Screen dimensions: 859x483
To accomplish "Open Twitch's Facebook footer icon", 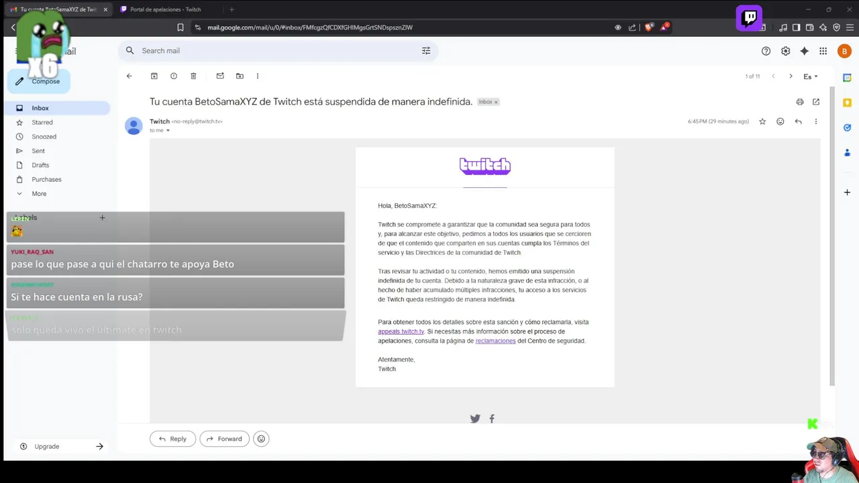I will [x=492, y=419].
